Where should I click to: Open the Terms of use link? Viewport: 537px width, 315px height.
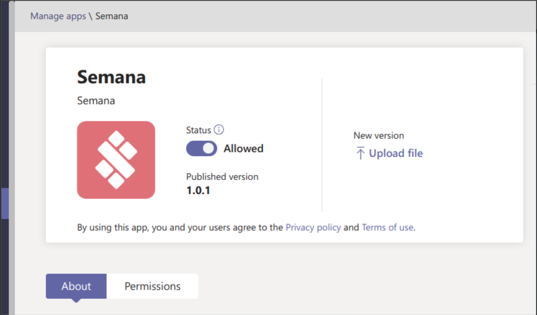click(387, 227)
